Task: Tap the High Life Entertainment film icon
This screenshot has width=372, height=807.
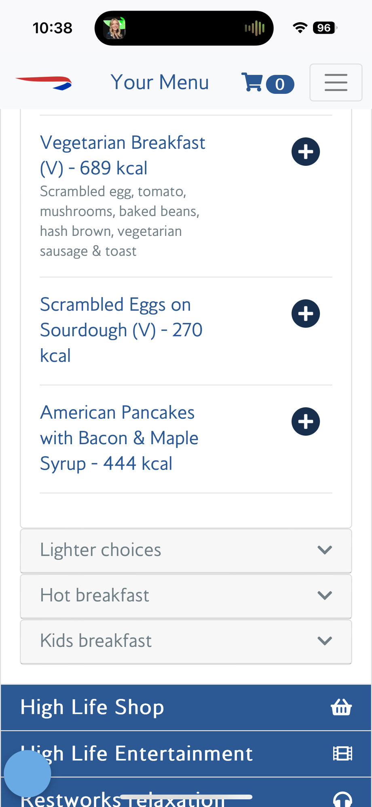Action: pyautogui.click(x=342, y=754)
